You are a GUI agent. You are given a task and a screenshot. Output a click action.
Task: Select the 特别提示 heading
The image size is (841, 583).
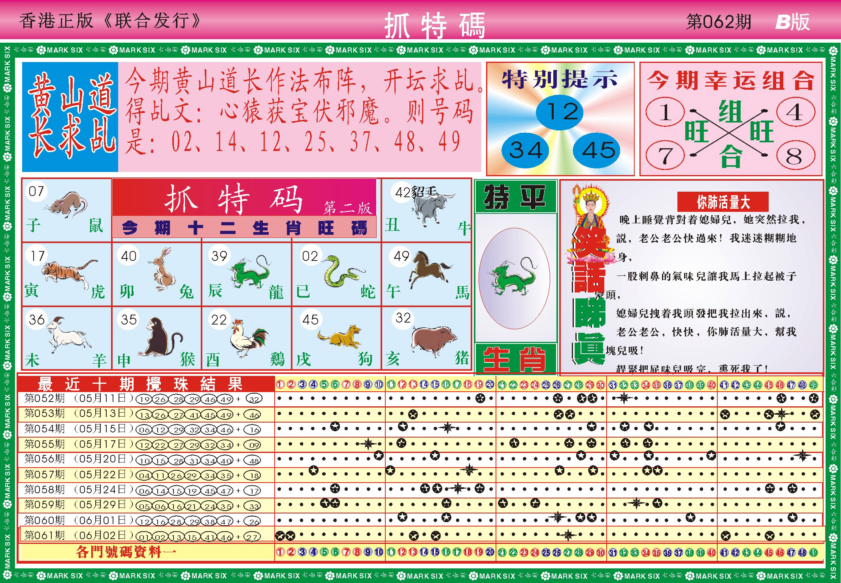[560, 79]
